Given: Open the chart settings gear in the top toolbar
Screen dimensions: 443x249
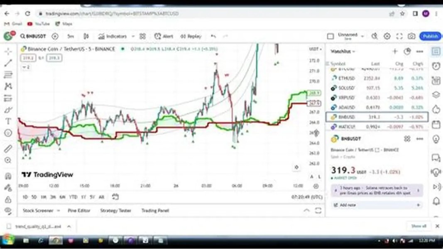Looking at the screenshot, I should 387,36.
